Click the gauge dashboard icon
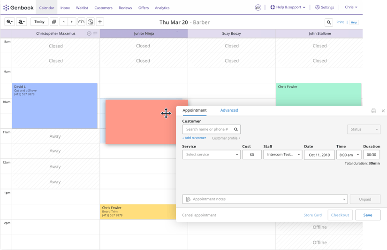The height and width of the screenshot is (250, 387). [81, 22]
